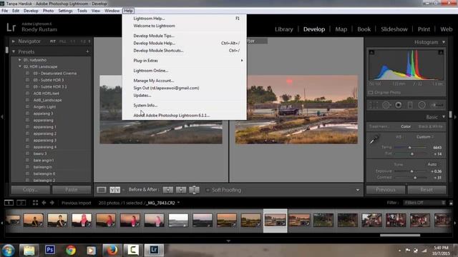Select the Spot Removal tool
The height and width of the screenshot is (257, 458).
click(386, 105)
